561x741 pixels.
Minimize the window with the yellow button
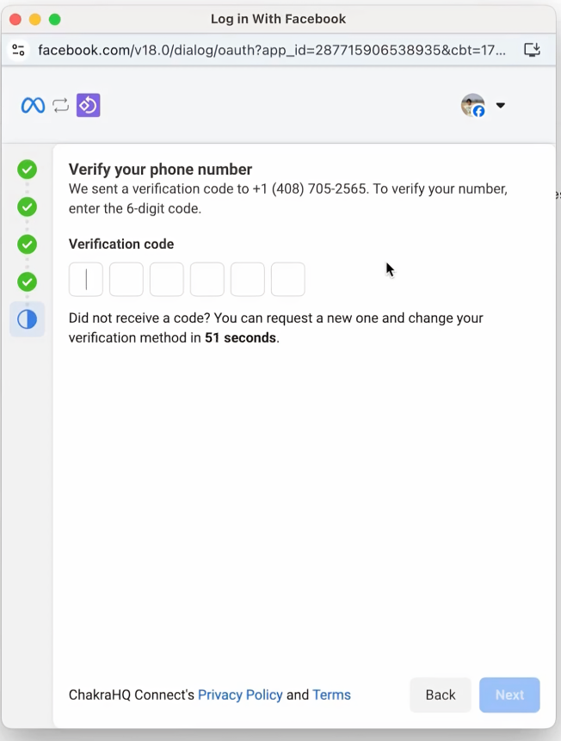coord(35,20)
